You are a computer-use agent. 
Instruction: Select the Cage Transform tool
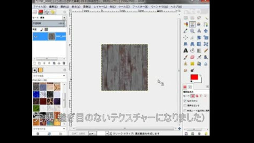coord(206,44)
